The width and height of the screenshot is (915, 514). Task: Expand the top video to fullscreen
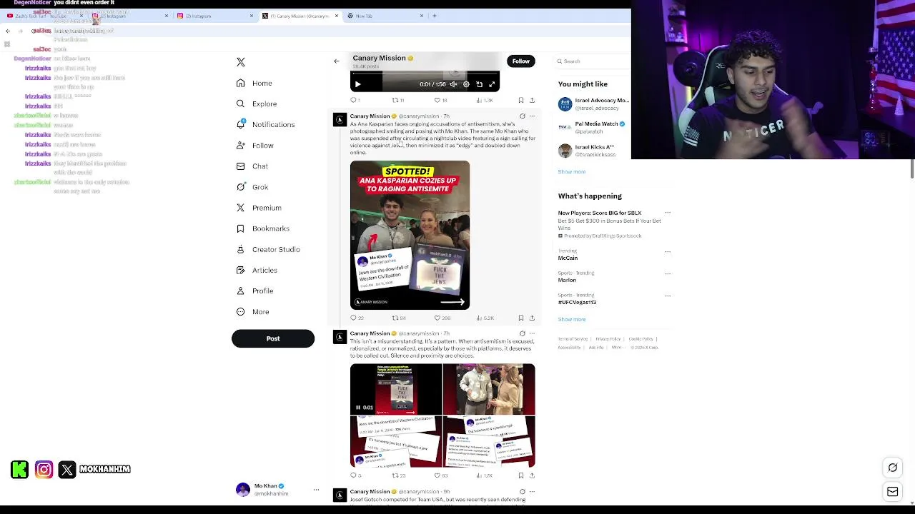(492, 84)
